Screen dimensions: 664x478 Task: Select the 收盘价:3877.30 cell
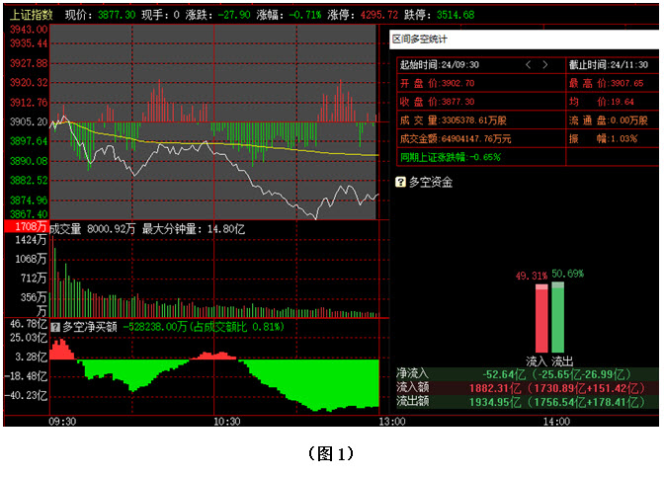click(x=481, y=102)
